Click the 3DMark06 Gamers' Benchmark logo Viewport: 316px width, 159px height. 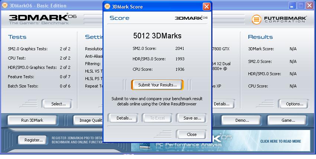click(x=43, y=19)
